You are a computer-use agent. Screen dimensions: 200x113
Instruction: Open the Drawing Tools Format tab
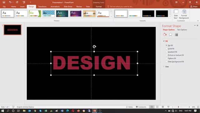[99, 7]
